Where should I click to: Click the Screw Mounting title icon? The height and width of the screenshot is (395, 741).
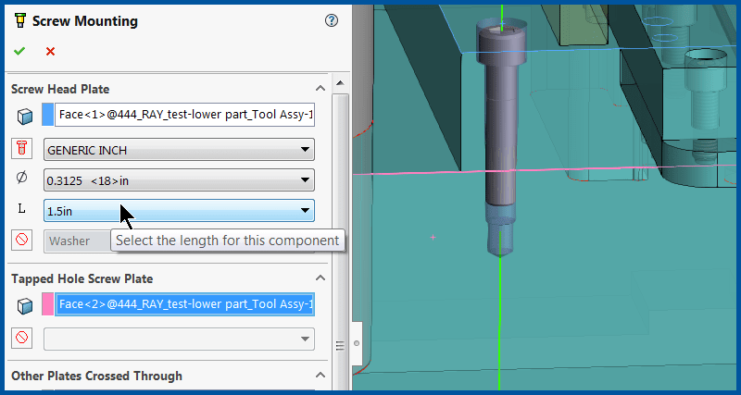[x=19, y=21]
